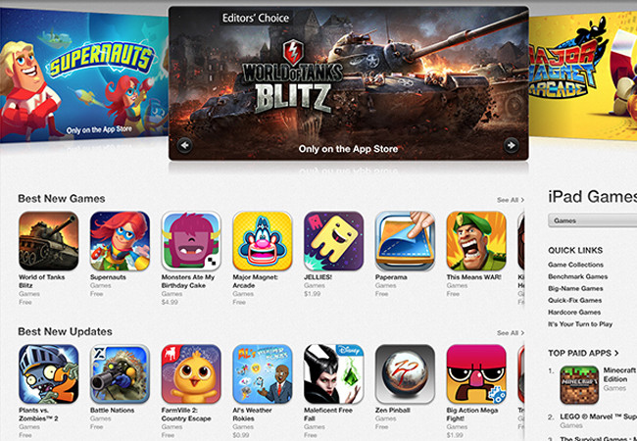Open the Game Collections quick link

(x=575, y=265)
